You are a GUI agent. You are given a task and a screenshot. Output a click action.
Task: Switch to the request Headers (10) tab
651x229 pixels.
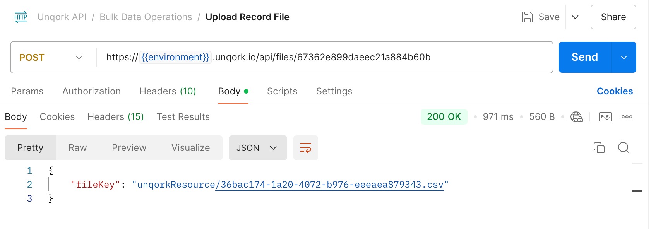coord(168,91)
